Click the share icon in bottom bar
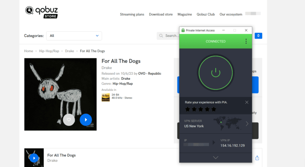The image size is (305, 167). coord(257,158)
